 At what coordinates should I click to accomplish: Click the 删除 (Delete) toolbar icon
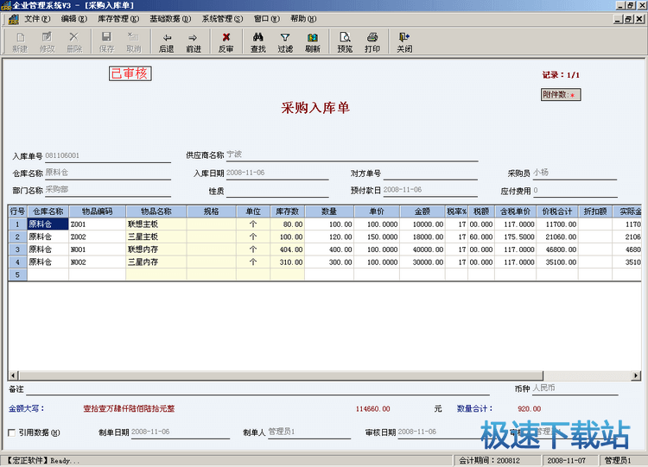74,41
